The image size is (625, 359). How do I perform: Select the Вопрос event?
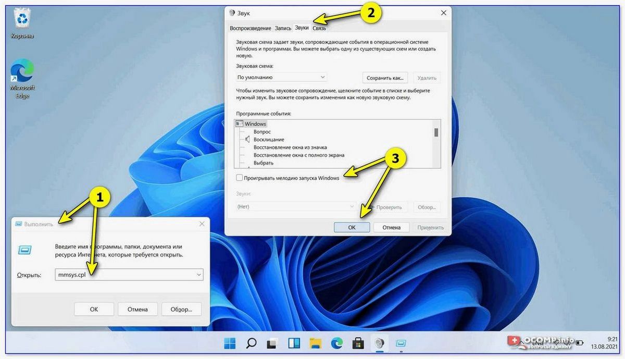tap(262, 132)
